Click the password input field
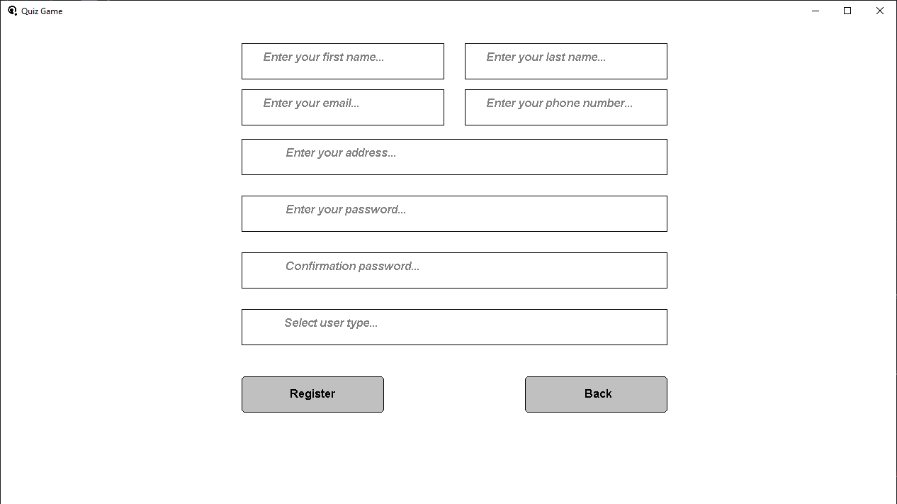This screenshot has width=897, height=504. coord(454,213)
